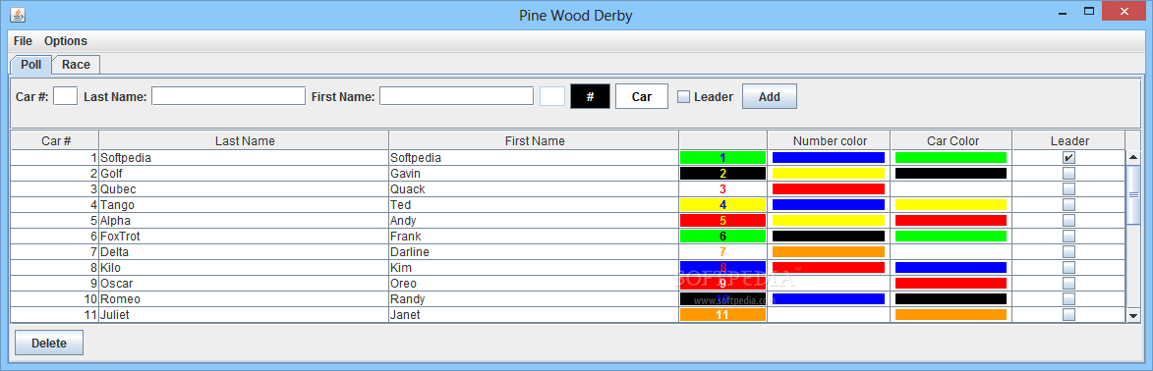Click the orange preview cell numbered 11
1153x371 pixels.
(722, 314)
